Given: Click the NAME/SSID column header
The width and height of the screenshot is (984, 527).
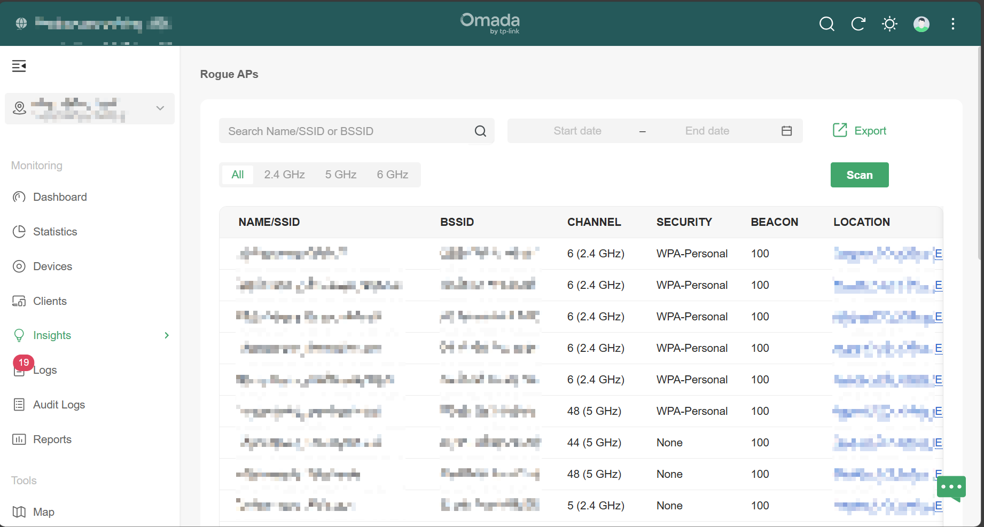Looking at the screenshot, I should [x=269, y=222].
